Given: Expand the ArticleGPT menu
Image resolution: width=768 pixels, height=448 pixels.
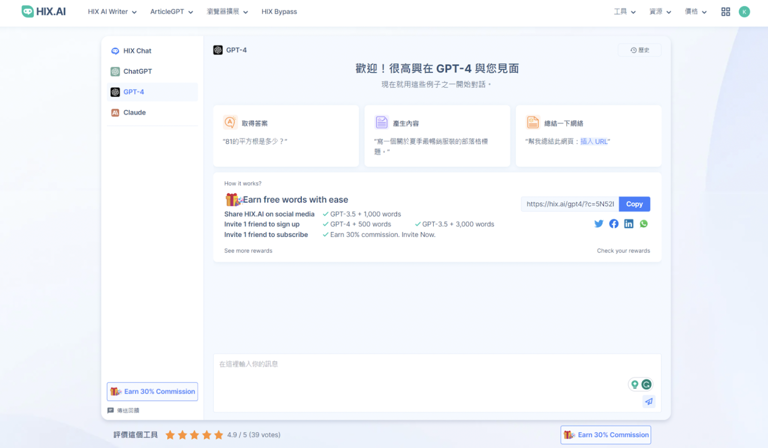Looking at the screenshot, I should tap(172, 12).
